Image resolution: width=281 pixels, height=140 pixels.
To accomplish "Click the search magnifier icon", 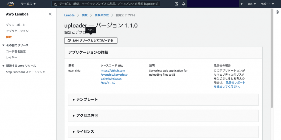I will point(55,4).
